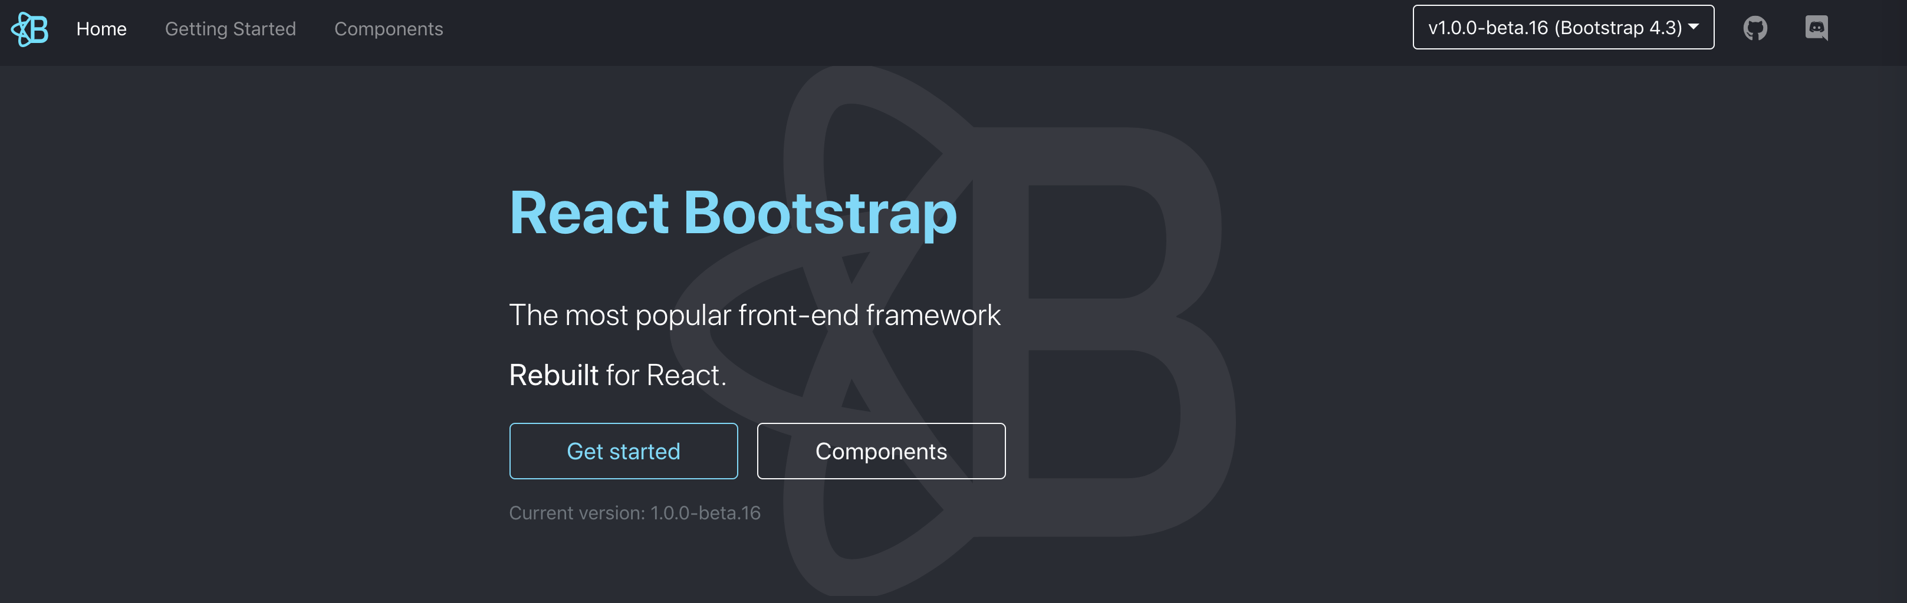Click the Components outlined hero button

[x=881, y=450]
